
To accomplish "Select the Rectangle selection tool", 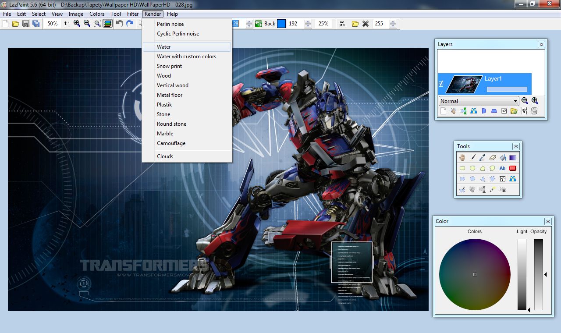I will [x=462, y=179].
